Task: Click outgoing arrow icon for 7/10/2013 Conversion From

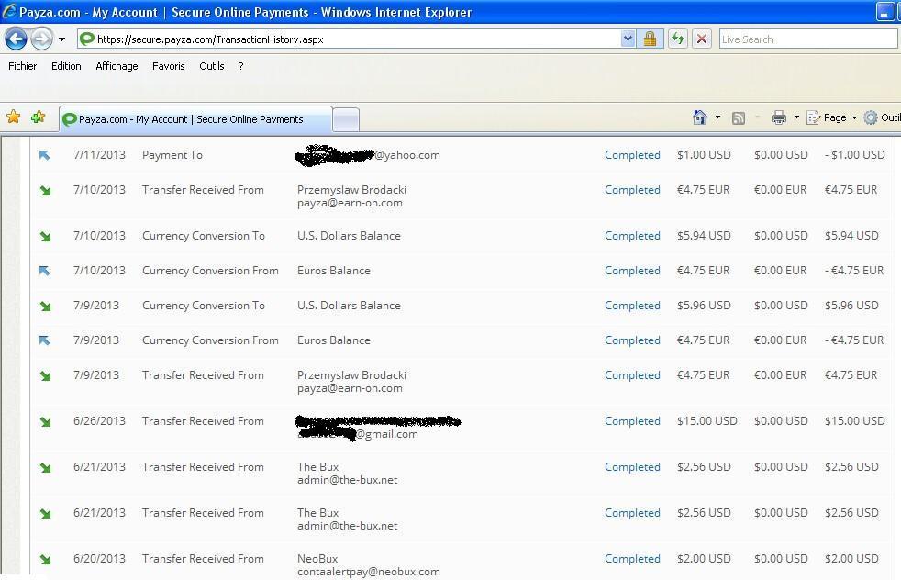Action: pos(45,271)
